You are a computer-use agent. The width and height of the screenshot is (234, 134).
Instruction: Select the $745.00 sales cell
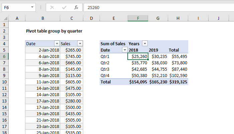(x=72, y=56)
